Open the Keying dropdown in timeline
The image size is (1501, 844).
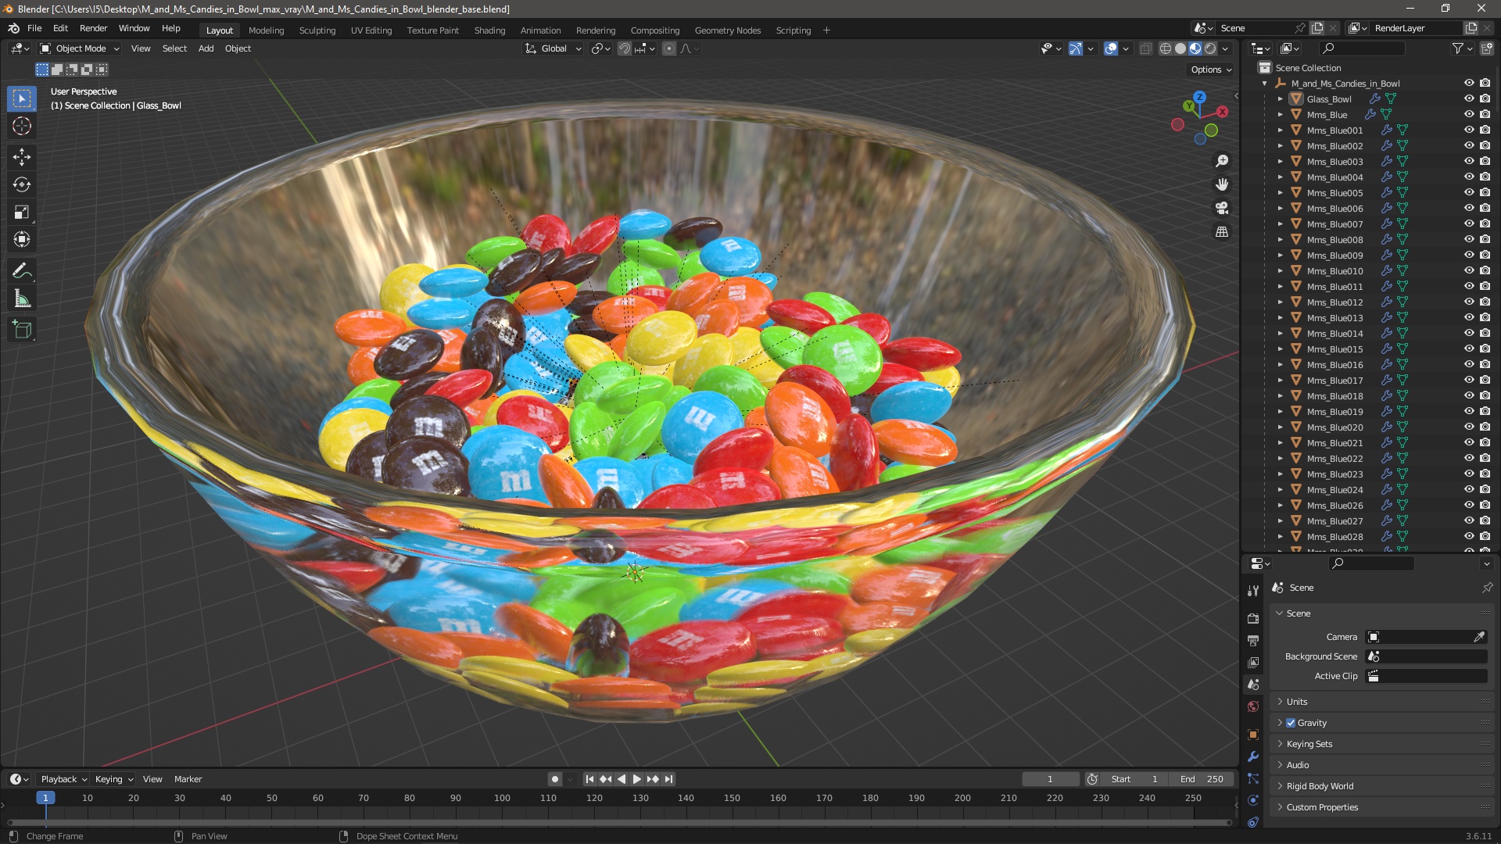(x=114, y=779)
